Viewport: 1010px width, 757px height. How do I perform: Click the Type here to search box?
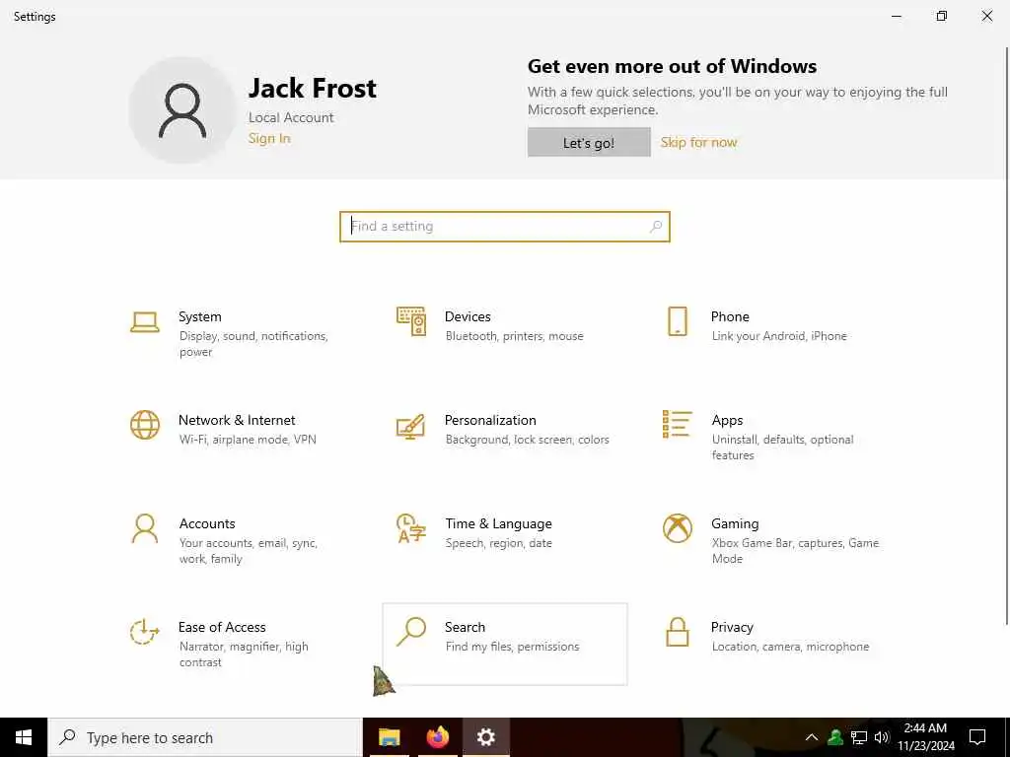click(205, 737)
